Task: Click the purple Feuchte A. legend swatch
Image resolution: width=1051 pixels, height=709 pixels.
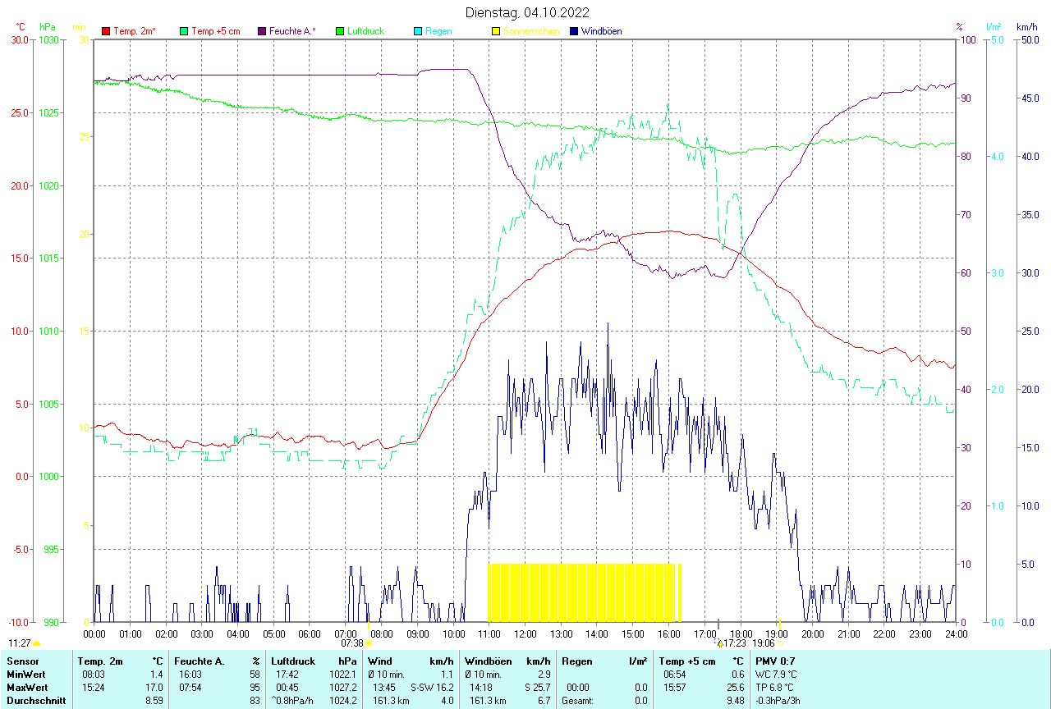Action: [x=262, y=31]
